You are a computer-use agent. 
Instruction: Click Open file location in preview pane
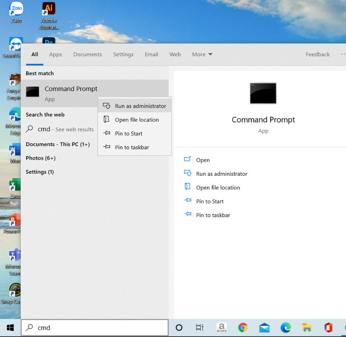[x=212, y=187]
